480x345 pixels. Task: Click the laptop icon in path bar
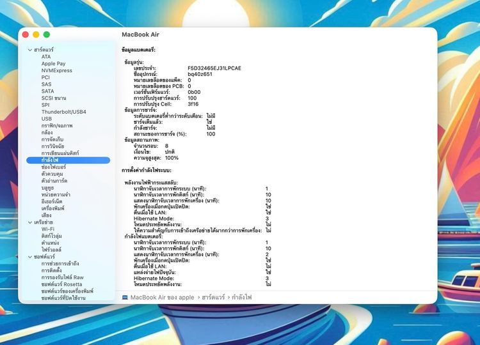pos(125,297)
